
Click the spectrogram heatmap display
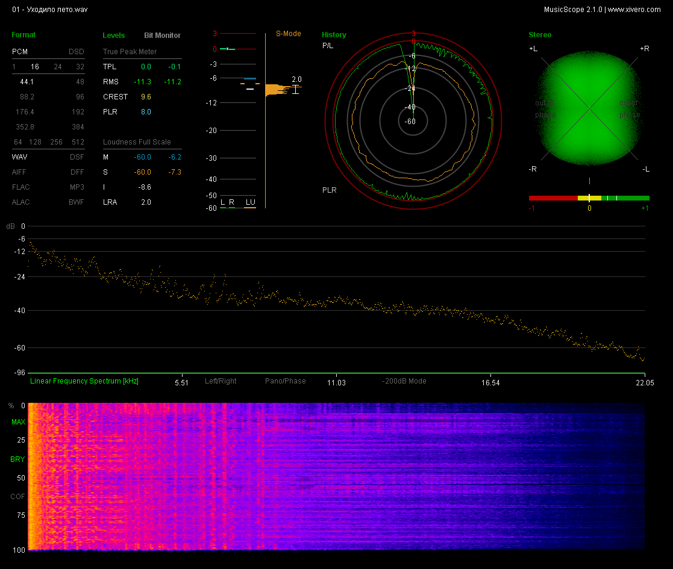(336, 476)
